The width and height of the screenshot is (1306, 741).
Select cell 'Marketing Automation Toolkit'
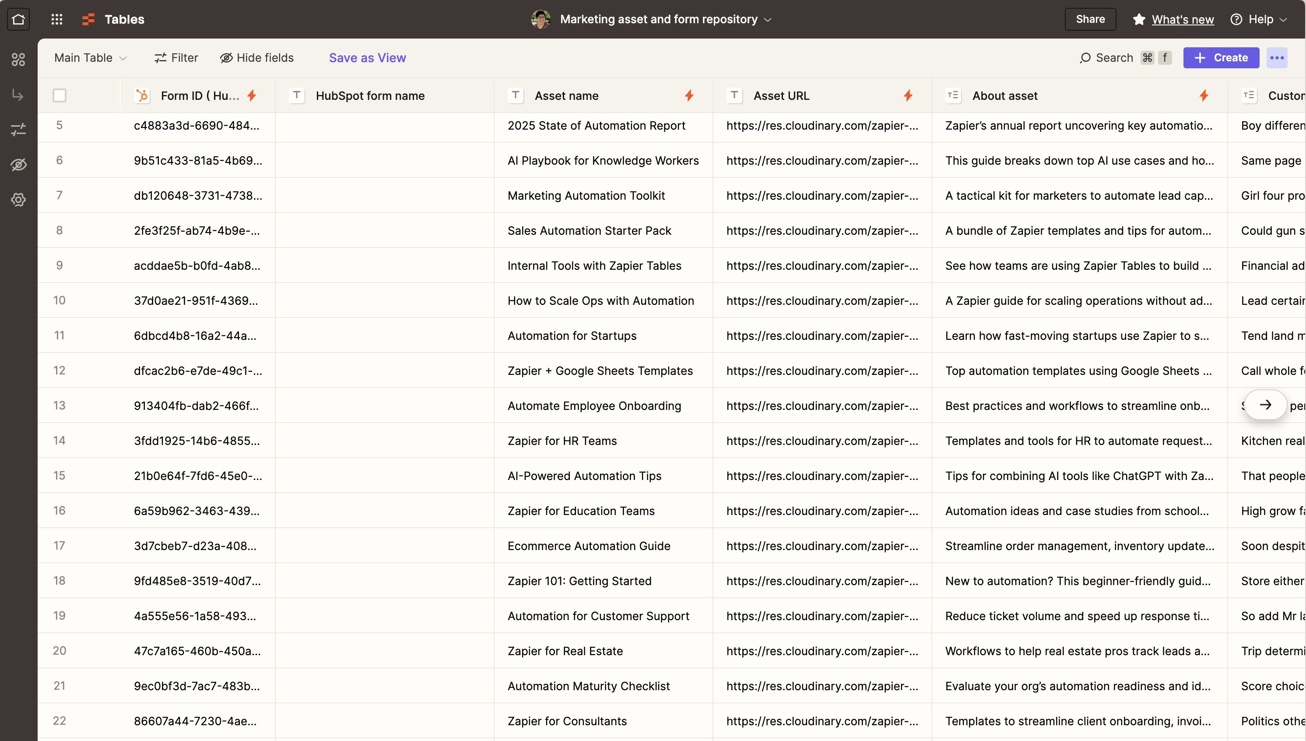603,195
